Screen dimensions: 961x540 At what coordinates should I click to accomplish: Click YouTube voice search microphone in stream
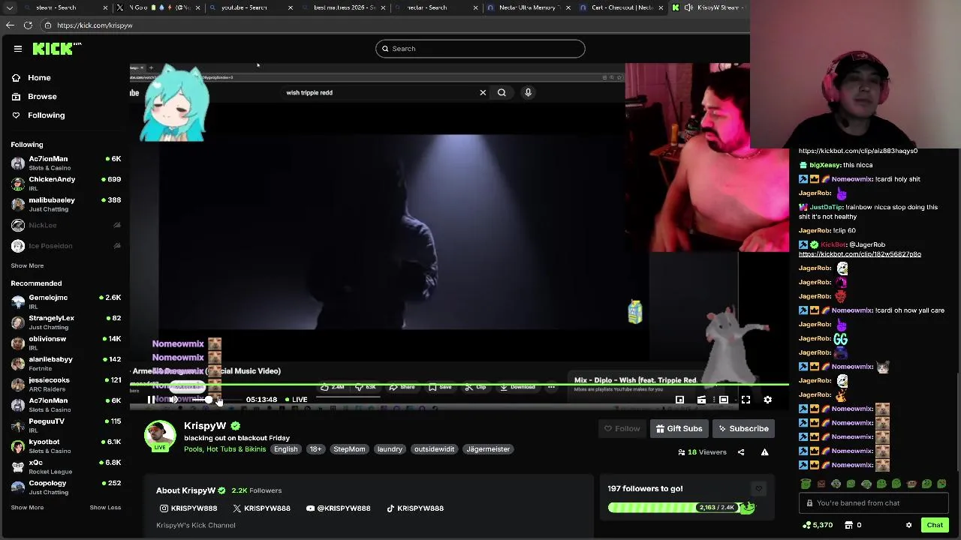528,92
